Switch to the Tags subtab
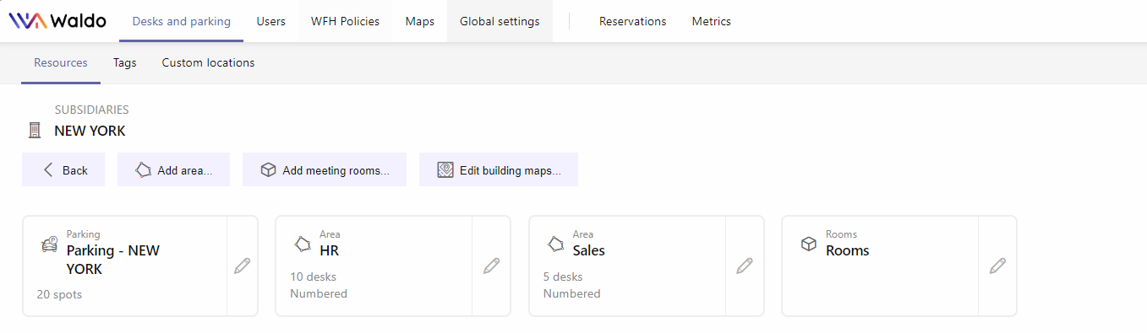1147x333 pixels. point(125,62)
